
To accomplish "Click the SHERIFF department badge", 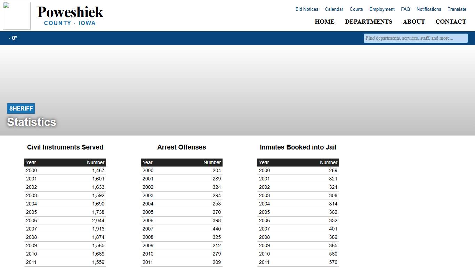I will (x=21, y=108).
